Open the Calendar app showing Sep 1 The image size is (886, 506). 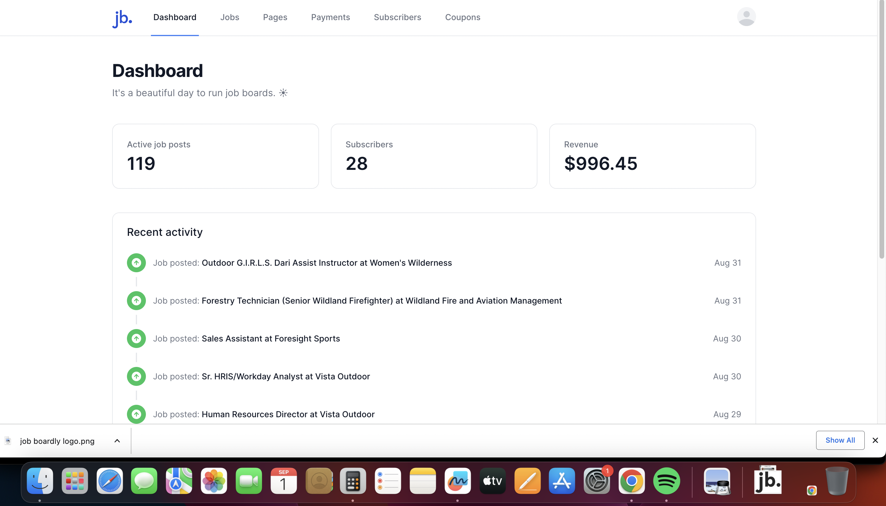point(283,481)
